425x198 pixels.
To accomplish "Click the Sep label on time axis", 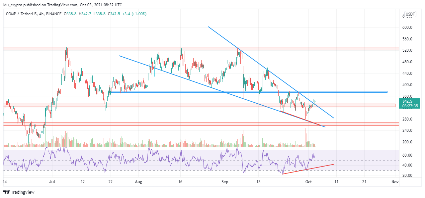I will [x=225, y=182].
